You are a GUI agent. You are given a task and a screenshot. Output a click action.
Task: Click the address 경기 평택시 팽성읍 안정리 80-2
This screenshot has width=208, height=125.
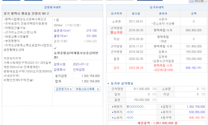26,13
